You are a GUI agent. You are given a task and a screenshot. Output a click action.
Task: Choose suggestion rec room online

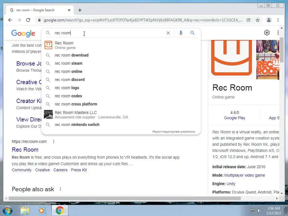(121, 71)
